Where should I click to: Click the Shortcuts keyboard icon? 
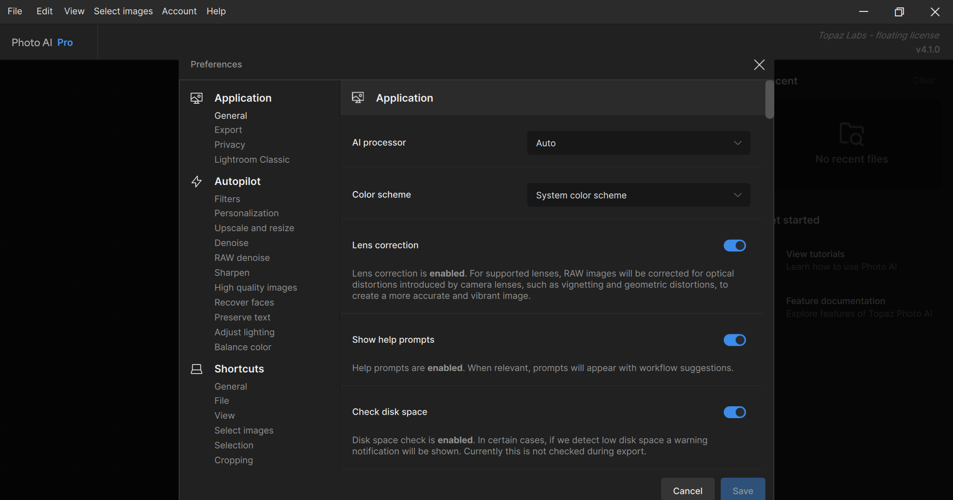pos(197,369)
